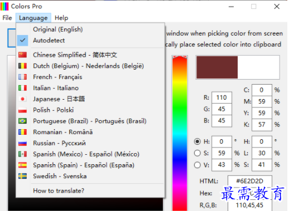Pick Dutch (Belgium) language entry
Screen dimensions: 289x211
coord(90,66)
